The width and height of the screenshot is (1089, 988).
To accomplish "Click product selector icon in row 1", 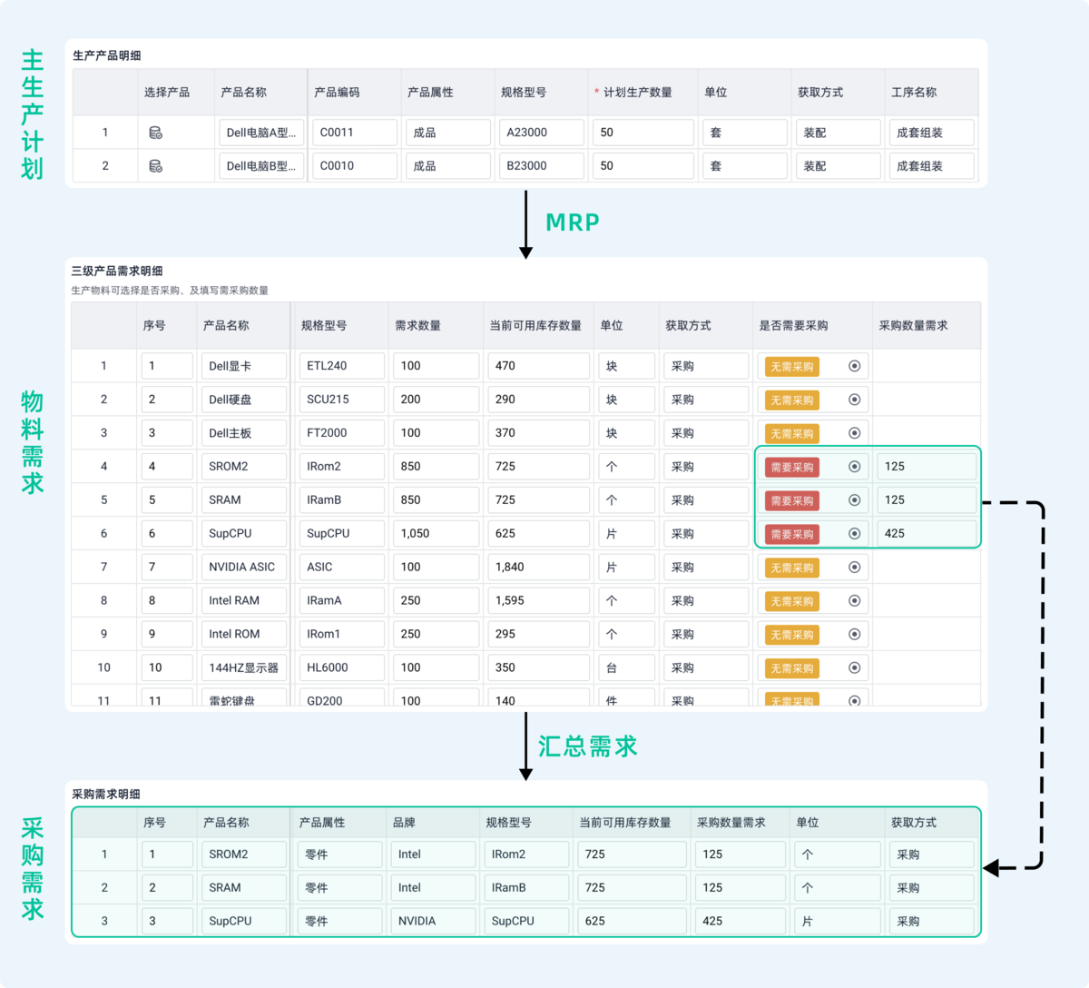I will click(155, 133).
